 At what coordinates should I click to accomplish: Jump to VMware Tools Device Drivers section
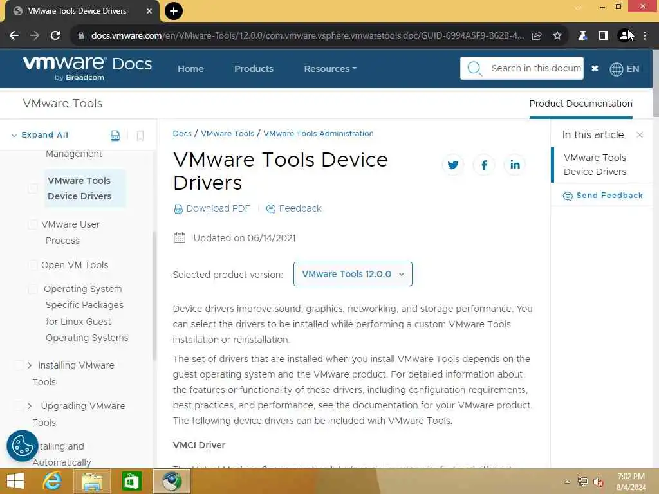point(595,165)
